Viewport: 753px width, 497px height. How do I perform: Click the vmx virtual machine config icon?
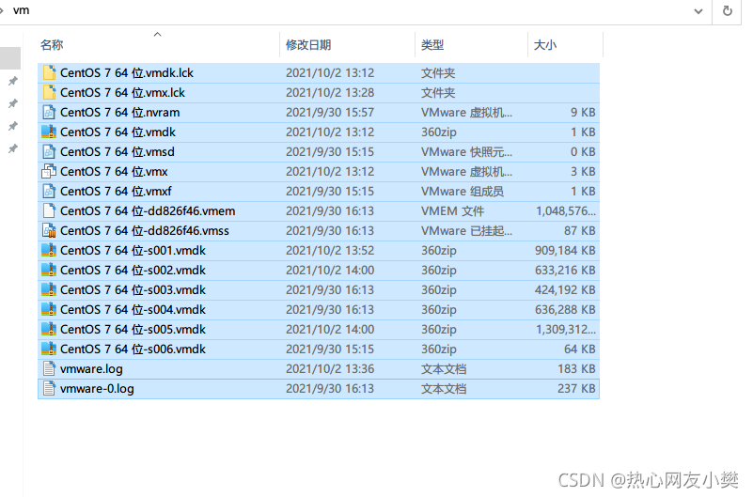click(x=49, y=171)
